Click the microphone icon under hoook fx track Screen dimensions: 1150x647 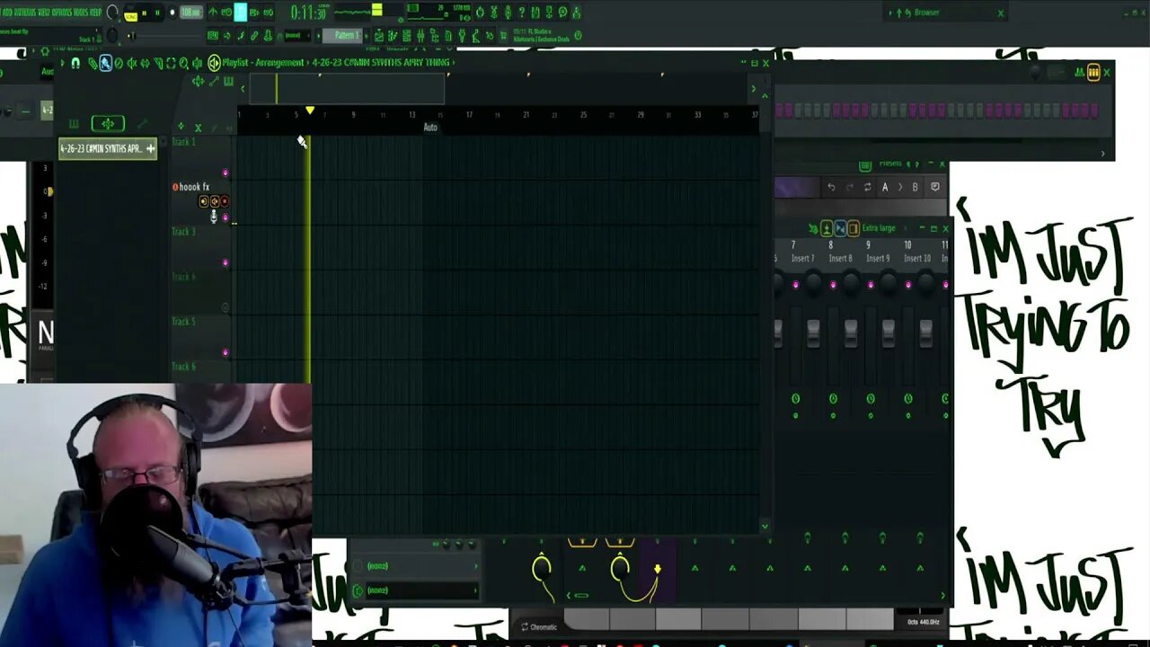214,217
